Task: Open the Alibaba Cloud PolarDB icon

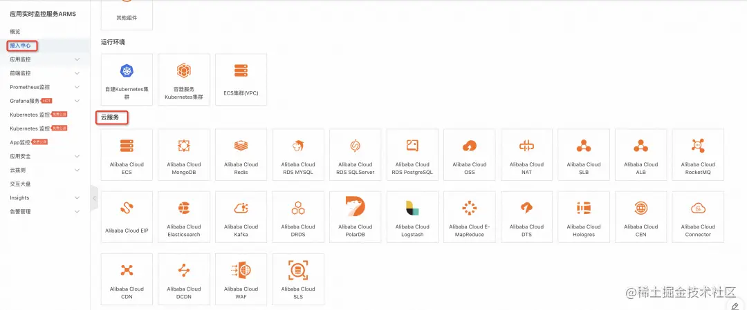Action: [356, 207]
